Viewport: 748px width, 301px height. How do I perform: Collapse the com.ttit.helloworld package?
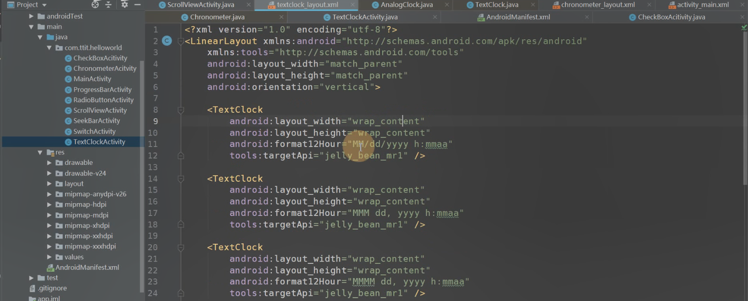click(49, 48)
